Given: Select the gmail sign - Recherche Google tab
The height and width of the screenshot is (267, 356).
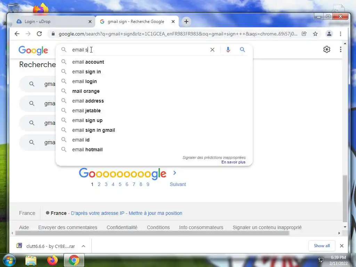Looking at the screenshot, I should (137, 22).
